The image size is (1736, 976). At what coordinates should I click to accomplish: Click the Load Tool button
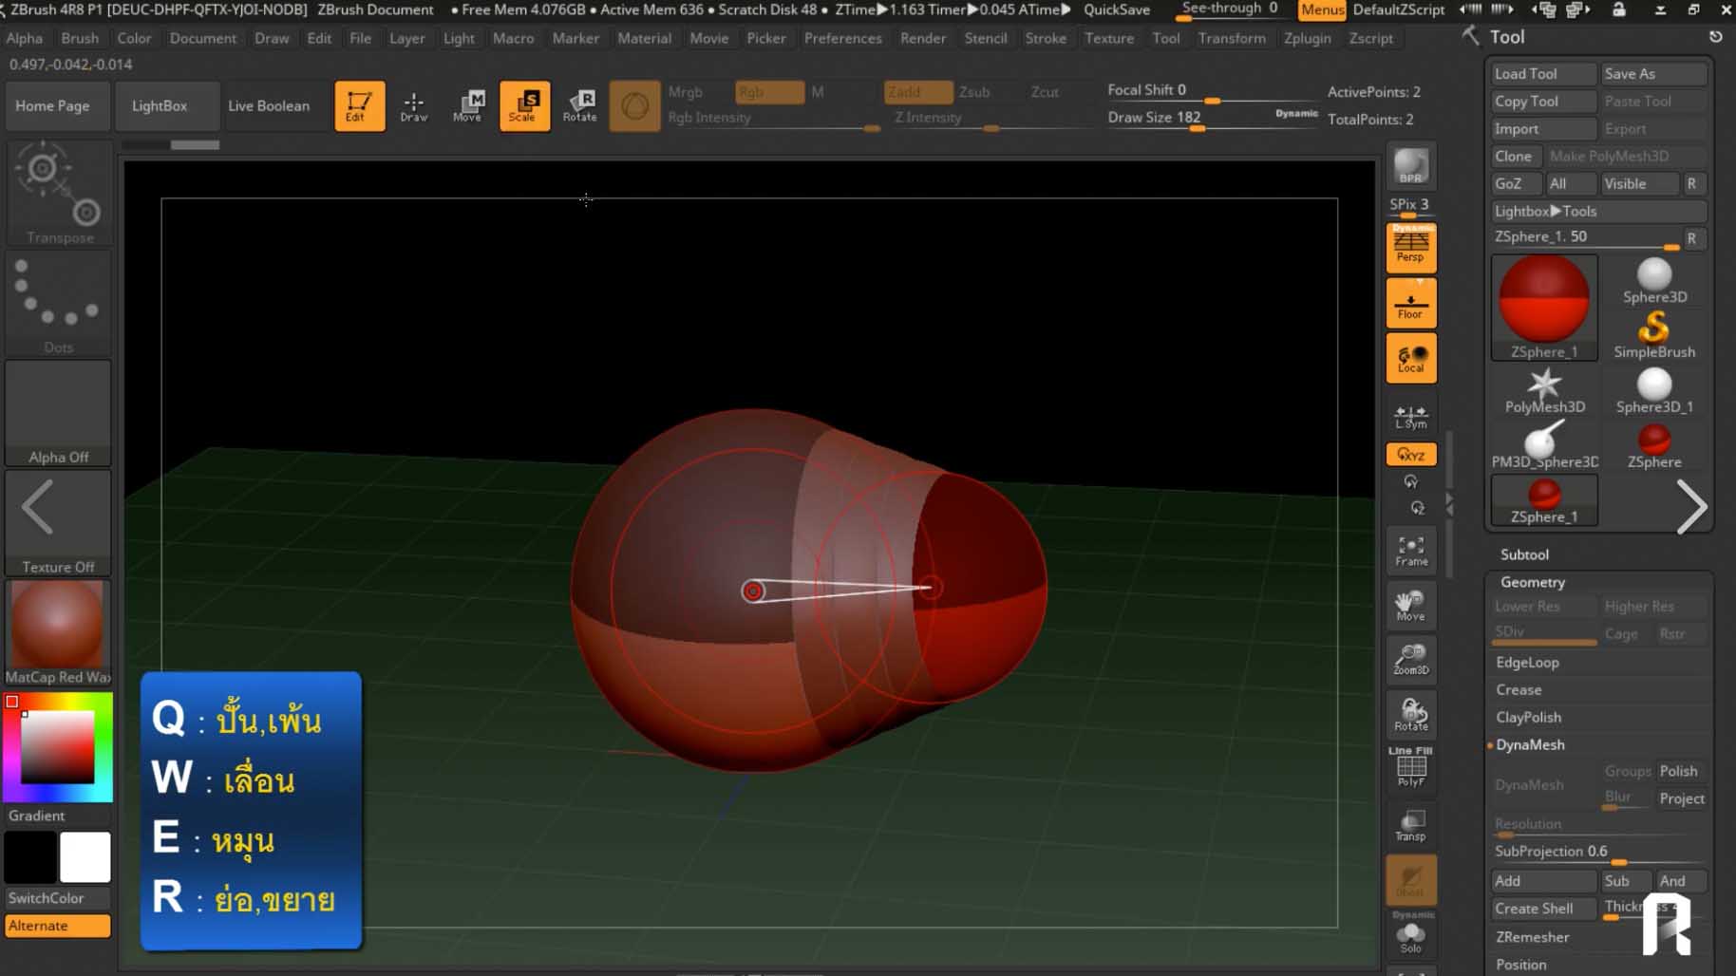tap(1540, 73)
